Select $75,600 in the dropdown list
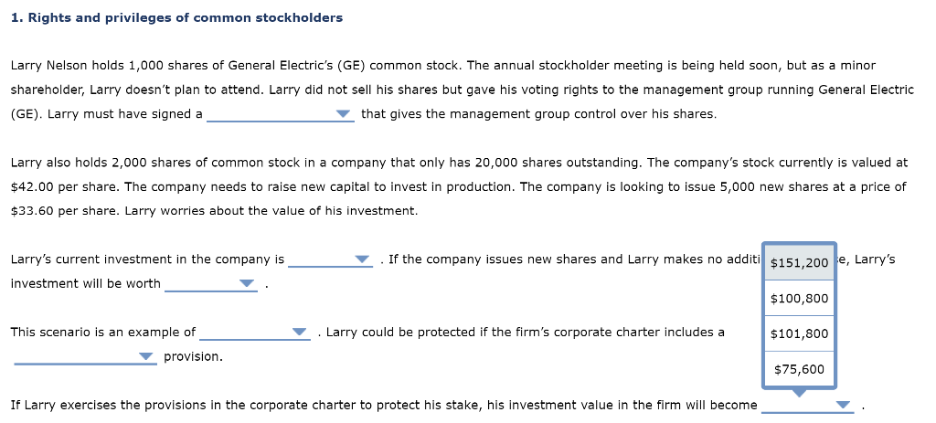 799,369
